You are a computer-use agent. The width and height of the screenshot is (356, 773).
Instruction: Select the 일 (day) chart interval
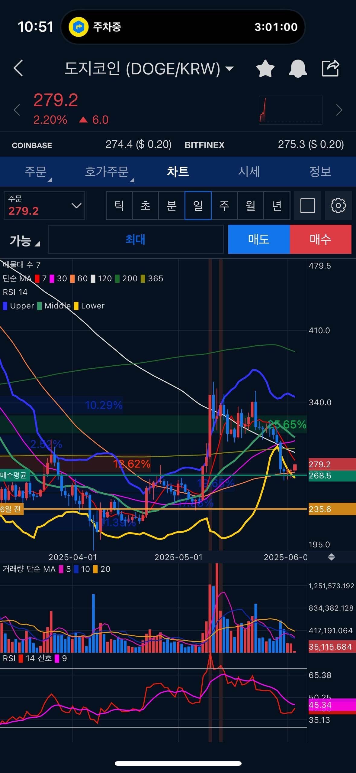[198, 206]
